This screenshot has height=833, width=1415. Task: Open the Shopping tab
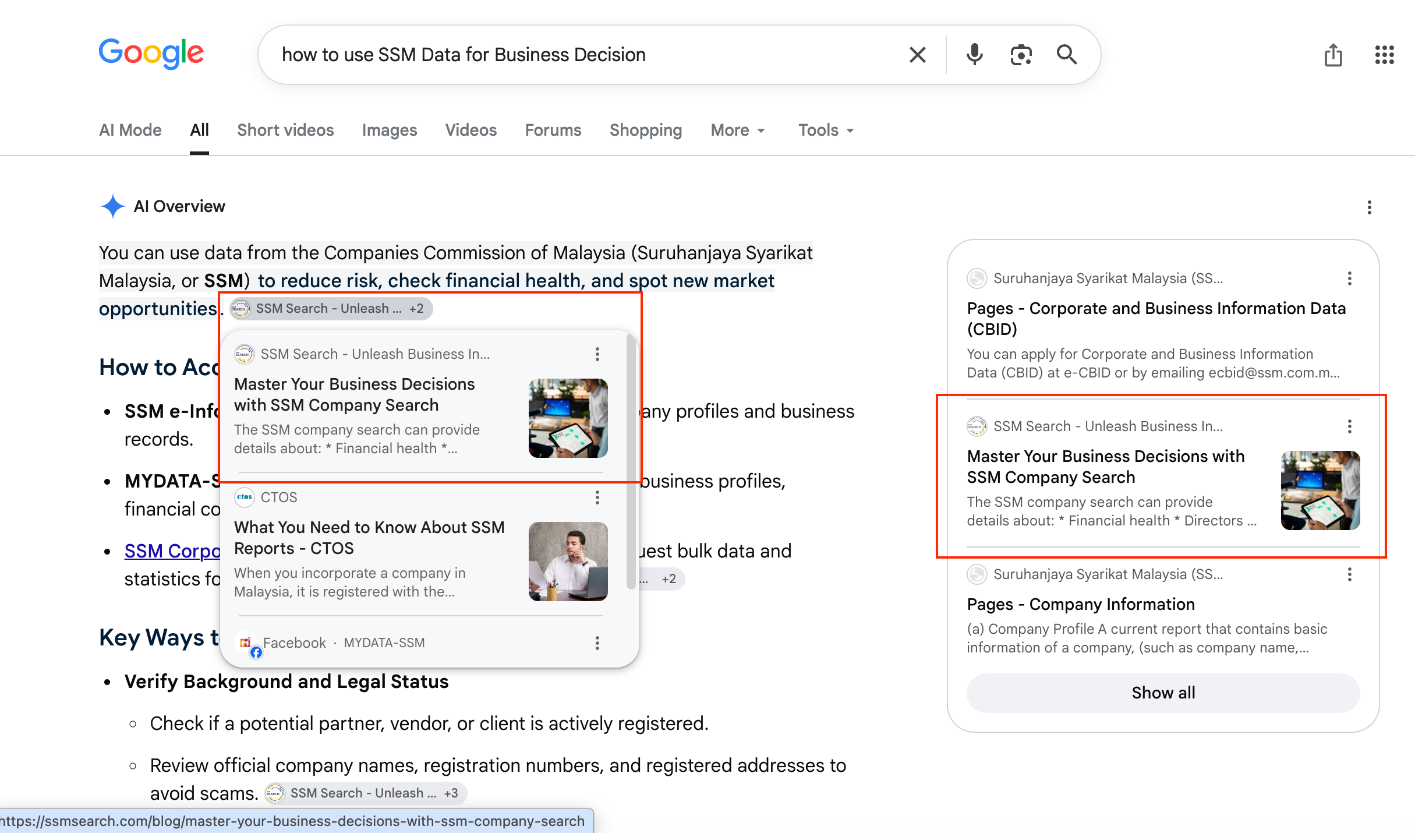(646, 130)
